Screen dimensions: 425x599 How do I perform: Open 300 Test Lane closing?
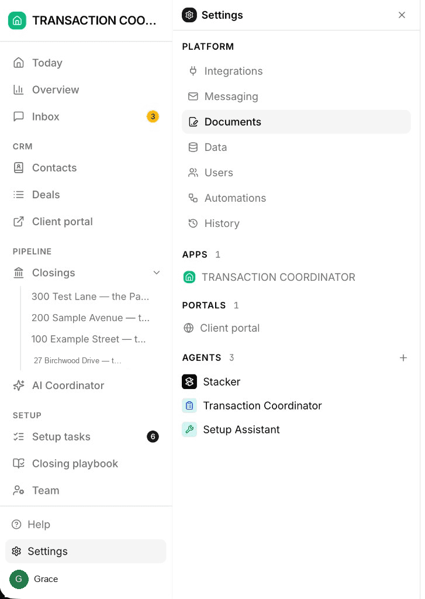90,297
